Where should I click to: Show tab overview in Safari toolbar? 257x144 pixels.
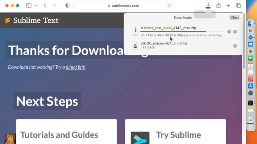pos(238,6)
